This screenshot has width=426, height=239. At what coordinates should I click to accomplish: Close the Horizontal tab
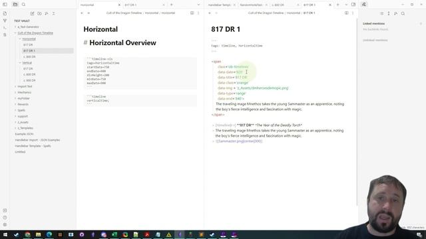(x=119, y=5)
